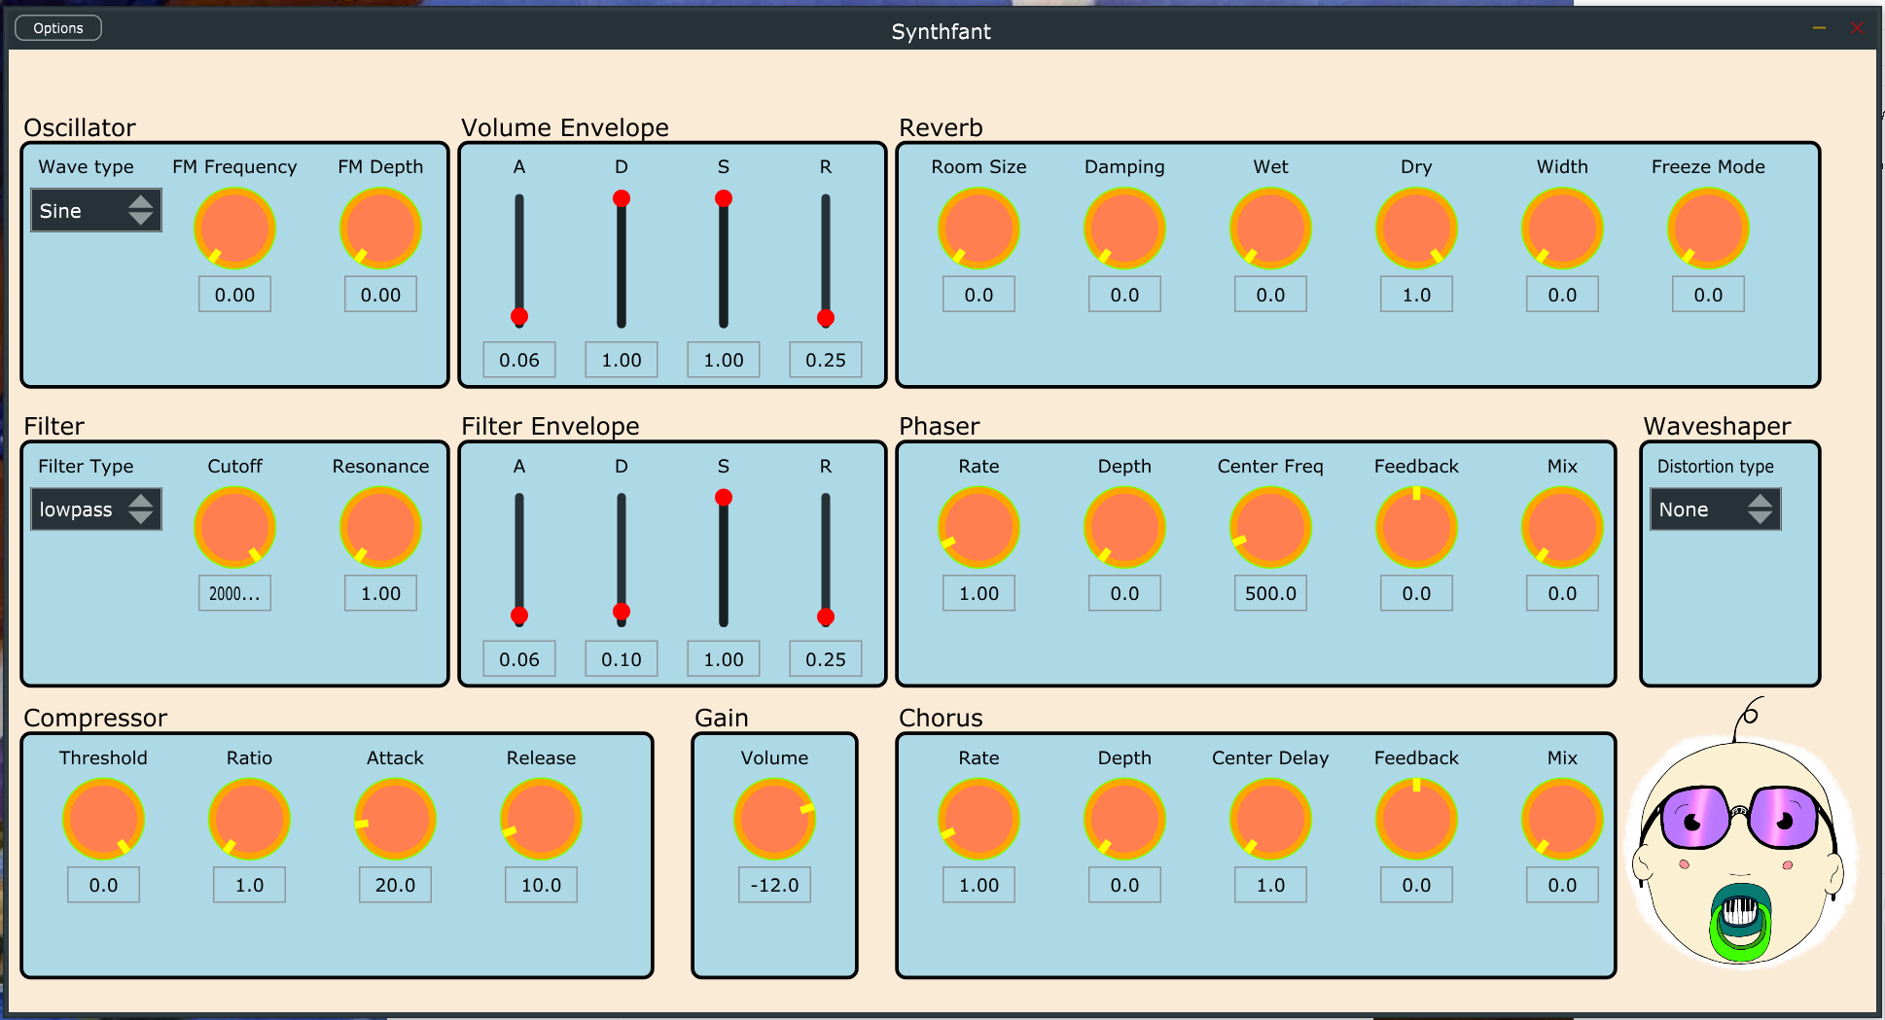Adjust the Filter Resonance knob
Viewport: 1885px width, 1020px height.
pos(379,526)
